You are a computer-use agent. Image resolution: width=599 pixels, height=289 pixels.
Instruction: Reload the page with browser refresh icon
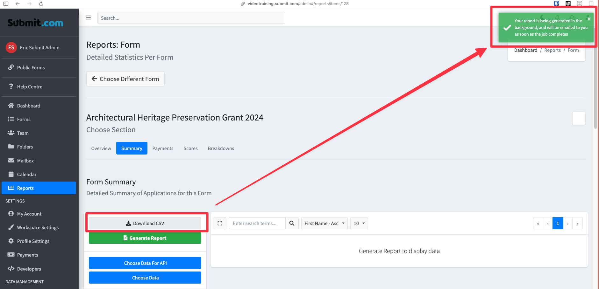pyautogui.click(x=41, y=4)
